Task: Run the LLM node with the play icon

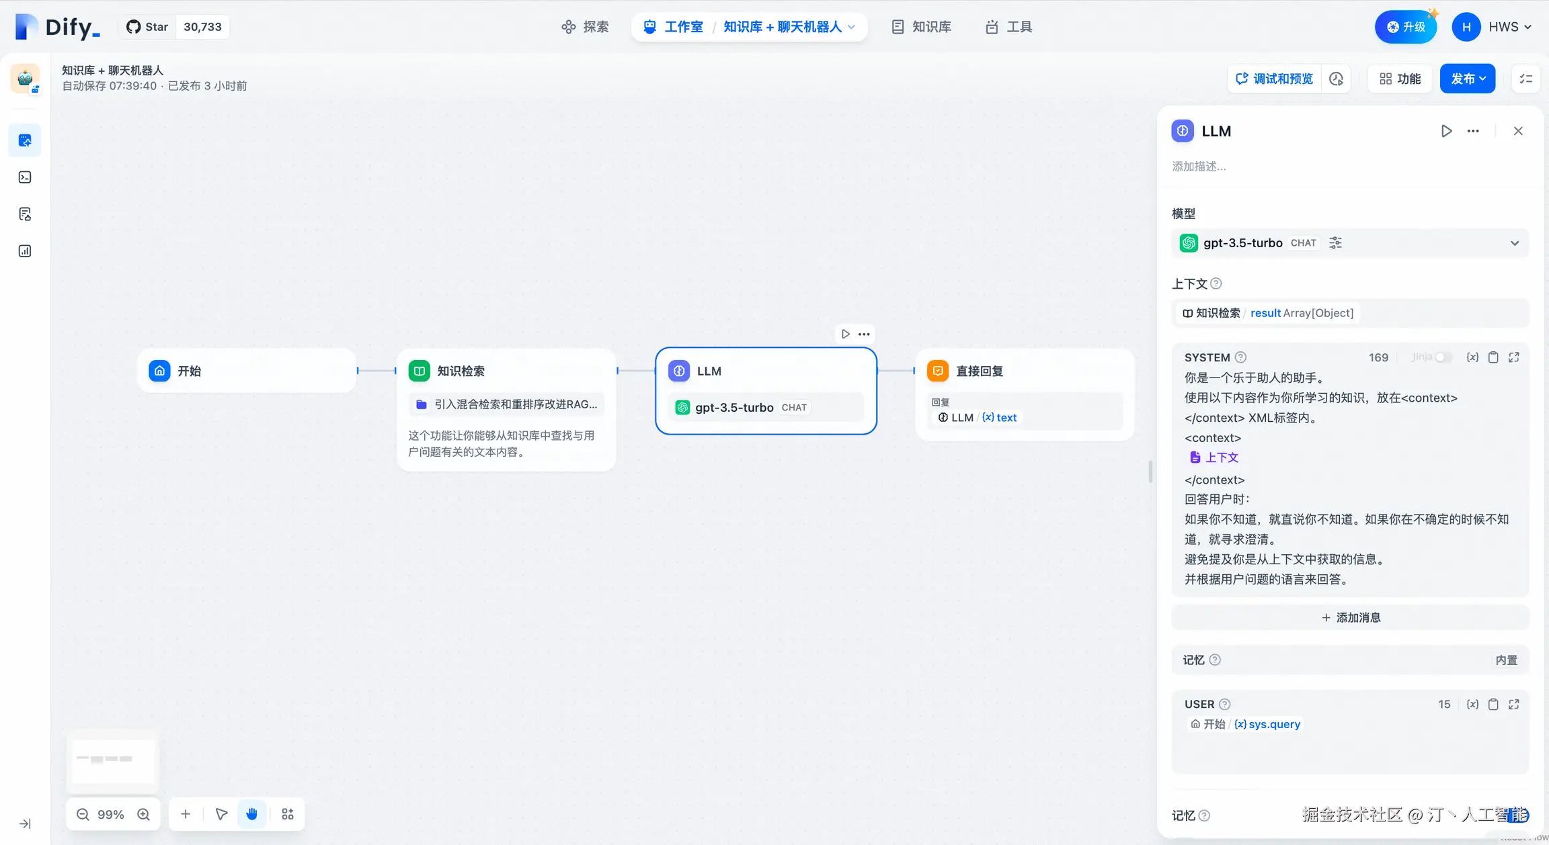Action: [1447, 131]
